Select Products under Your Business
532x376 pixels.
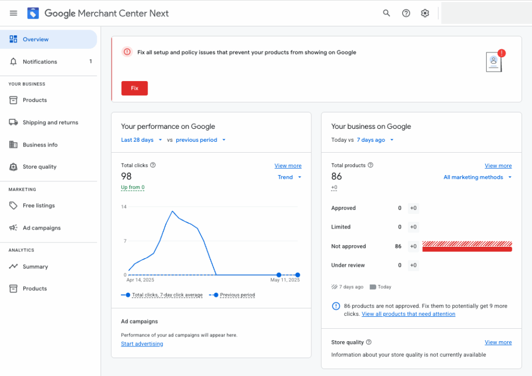tap(34, 100)
